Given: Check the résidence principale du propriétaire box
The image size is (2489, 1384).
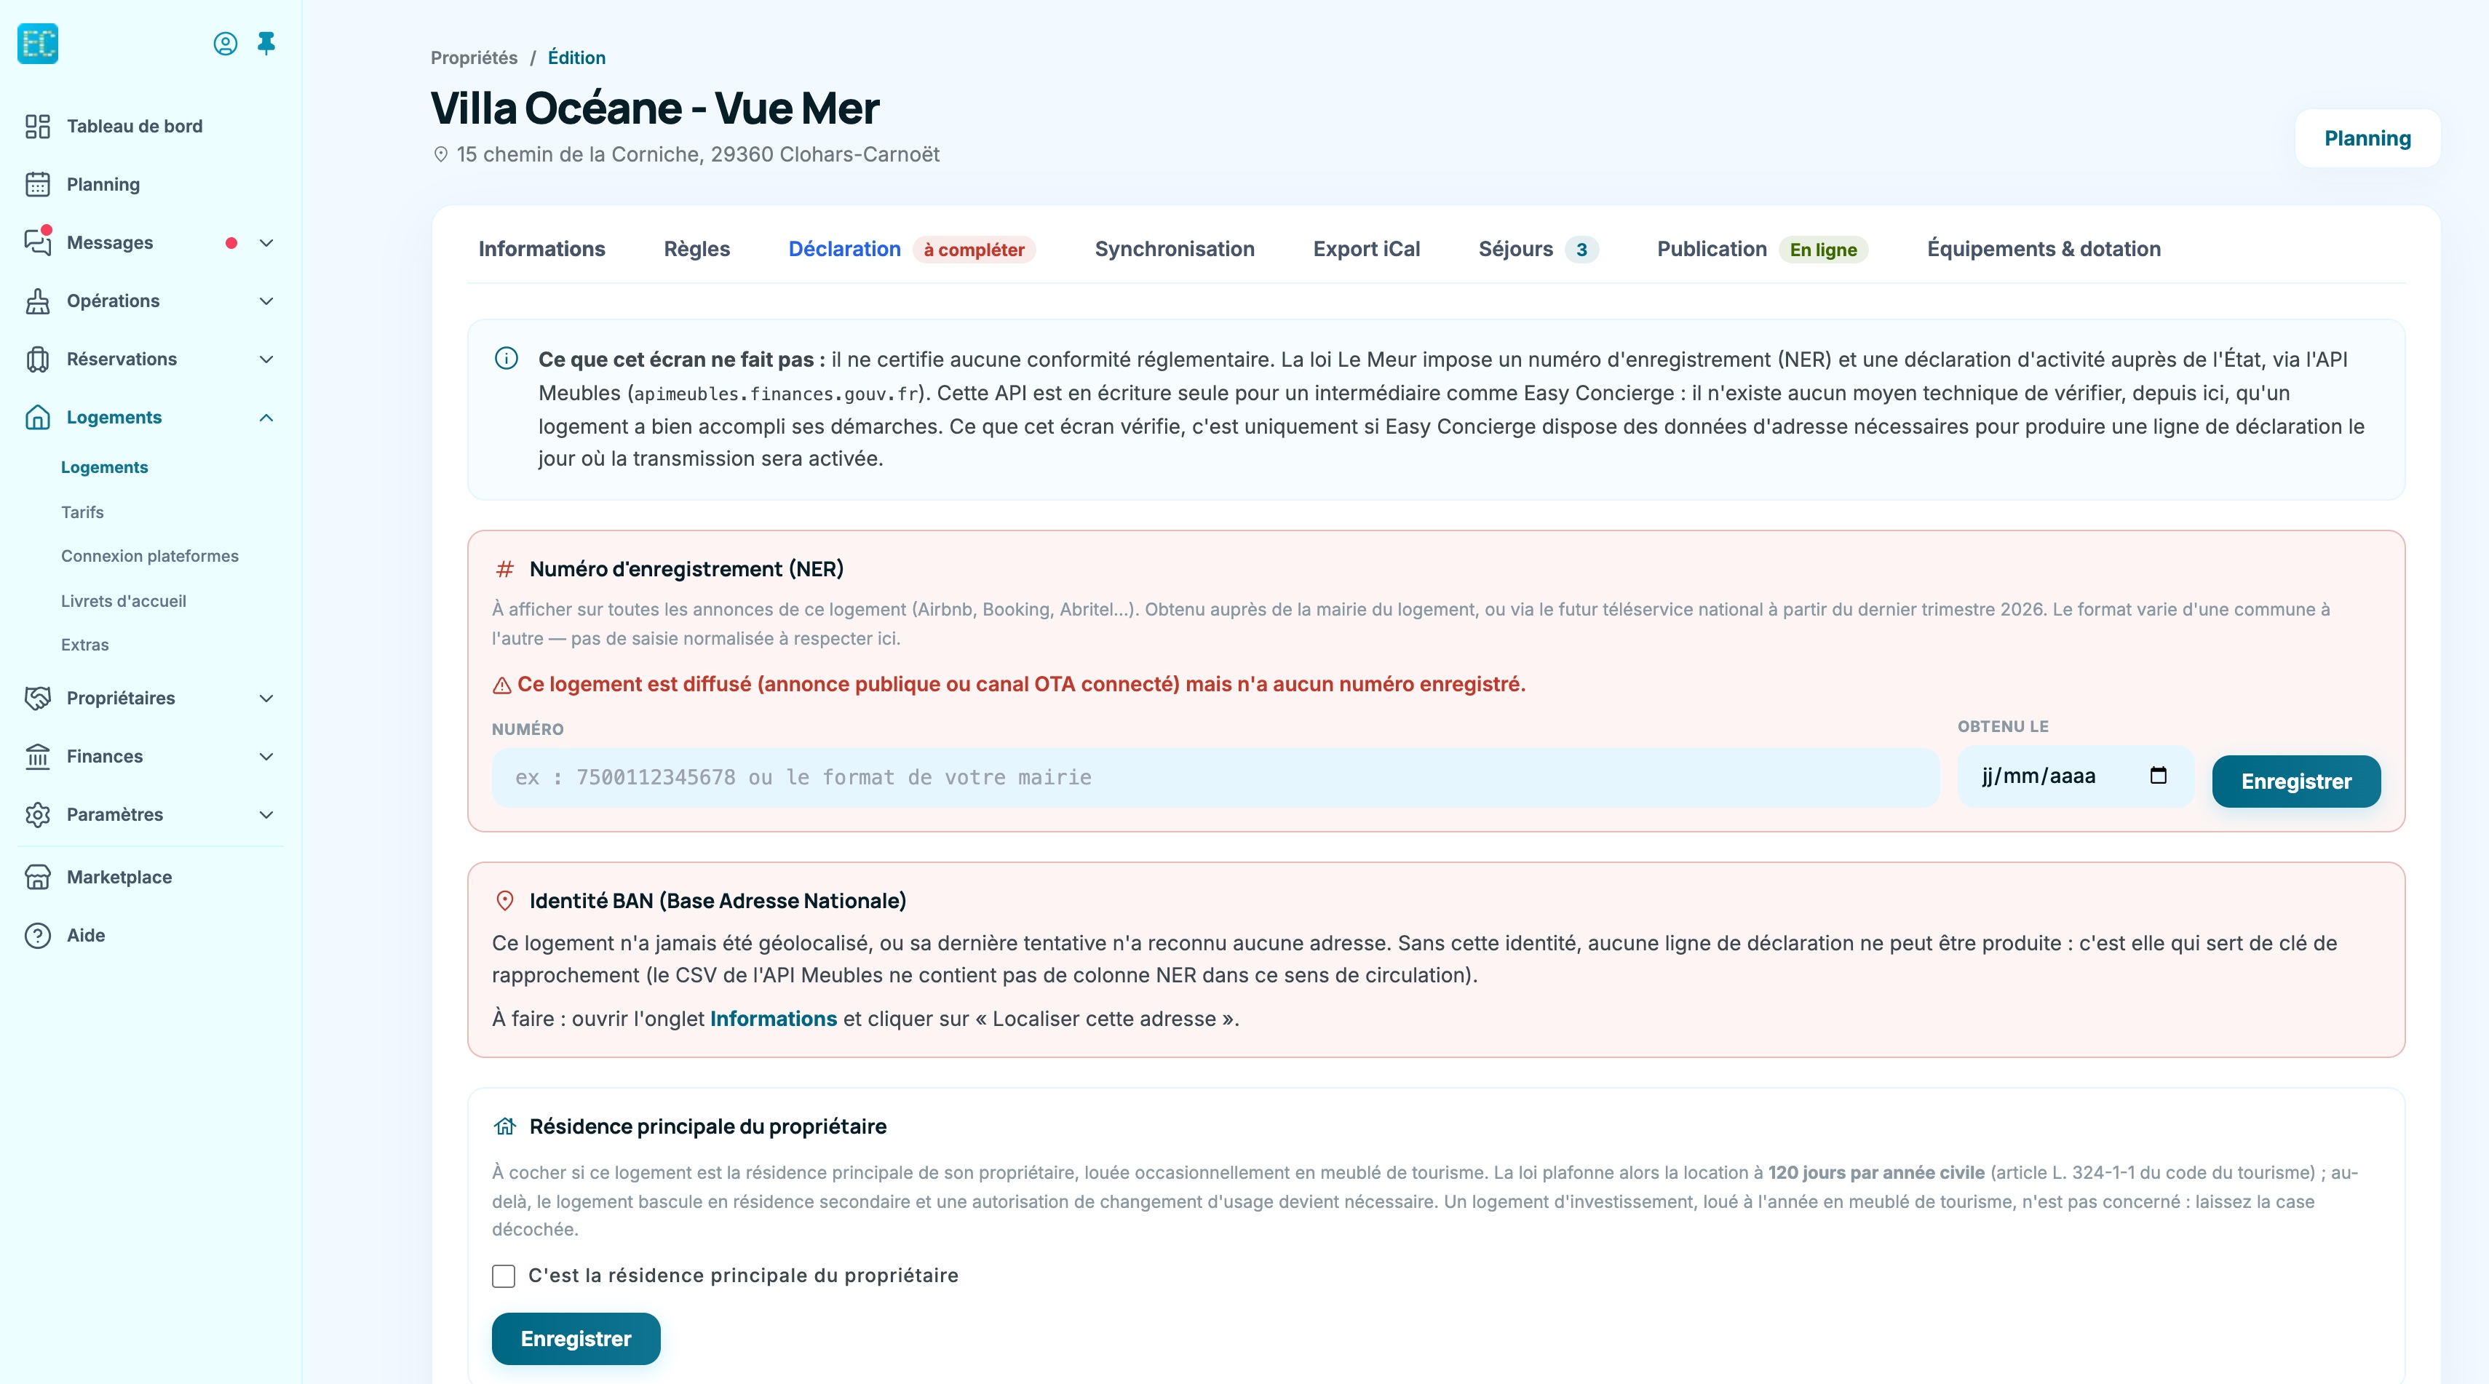Looking at the screenshot, I should point(504,1276).
